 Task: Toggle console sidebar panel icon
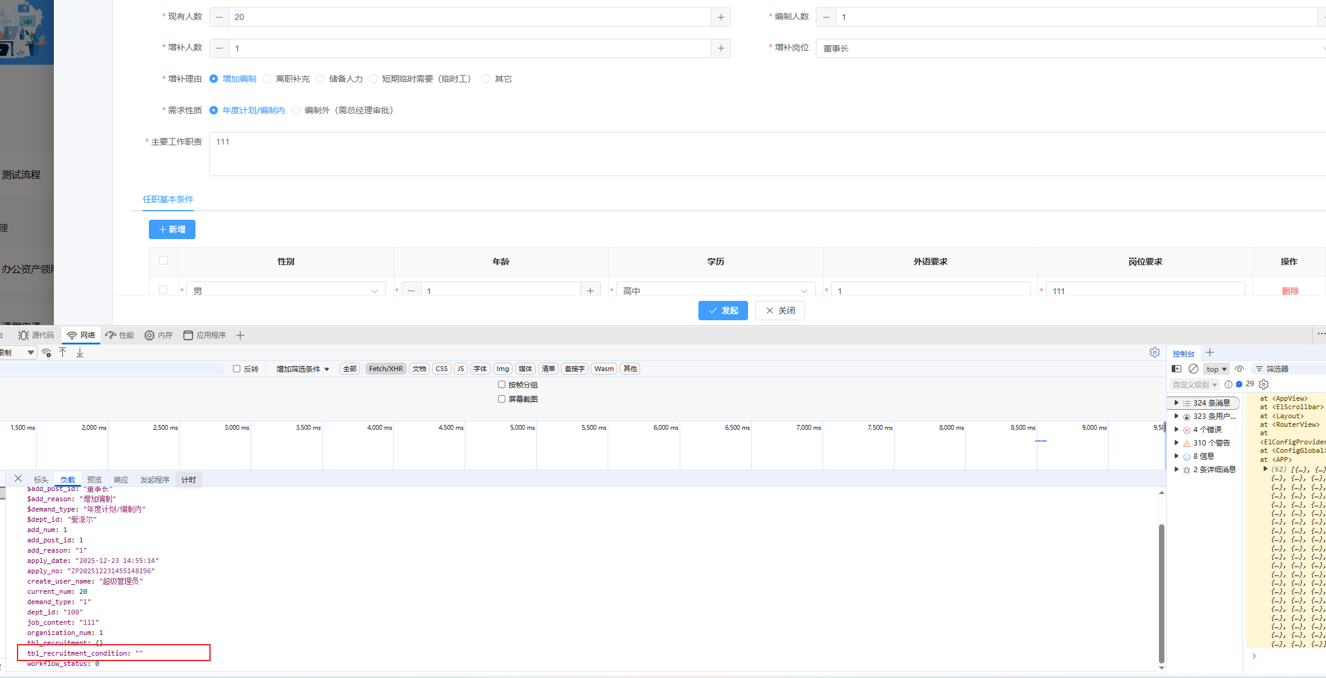pyautogui.click(x=1177, y=369)
